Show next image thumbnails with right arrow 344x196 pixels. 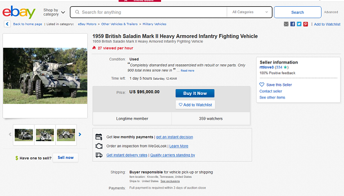(80, 134)
